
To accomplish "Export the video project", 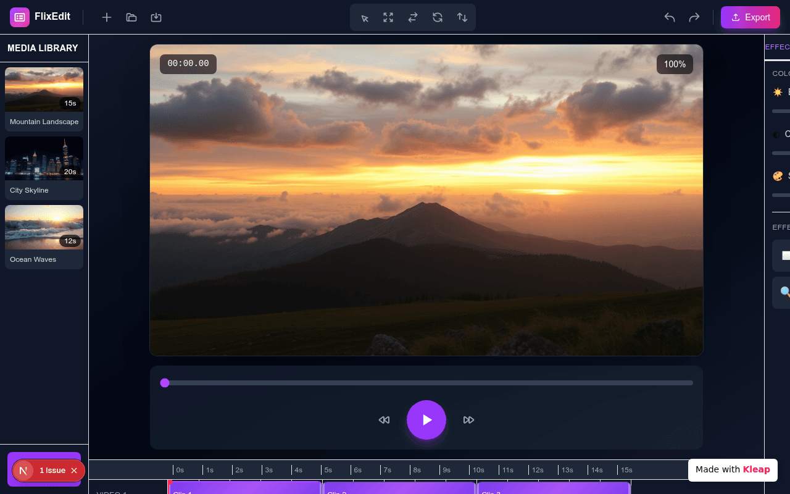I will [750, 17].
